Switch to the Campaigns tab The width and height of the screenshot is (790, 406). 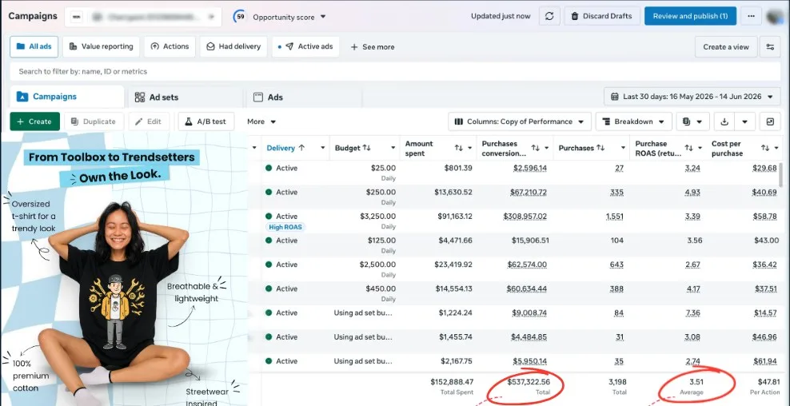coord(67,97)
